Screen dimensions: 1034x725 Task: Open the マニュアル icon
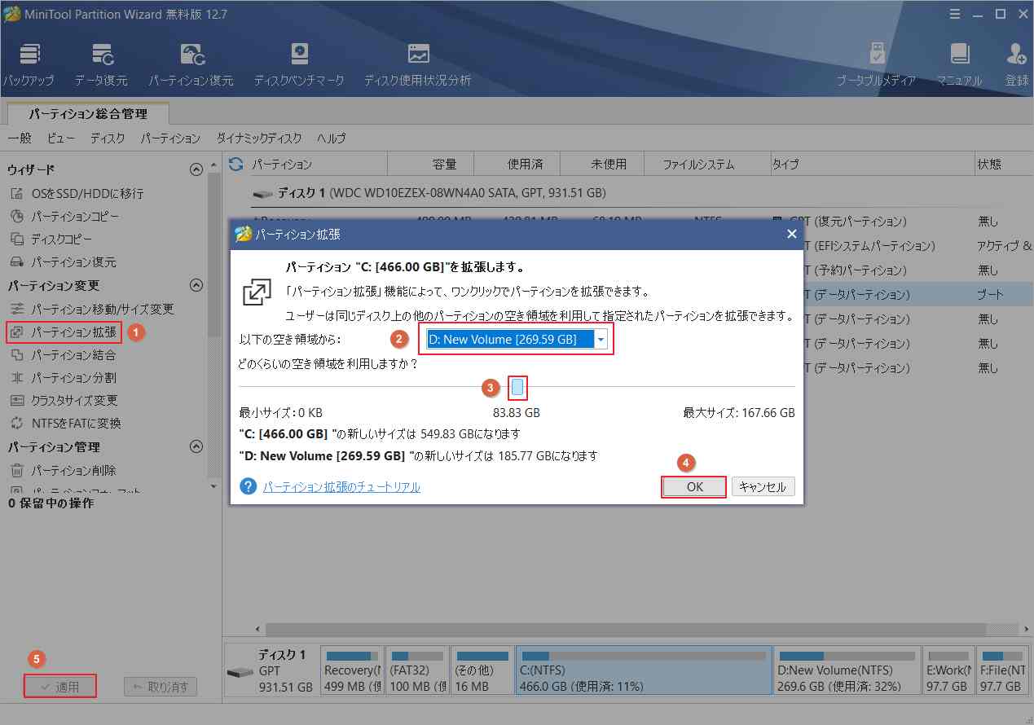[959, 64]
